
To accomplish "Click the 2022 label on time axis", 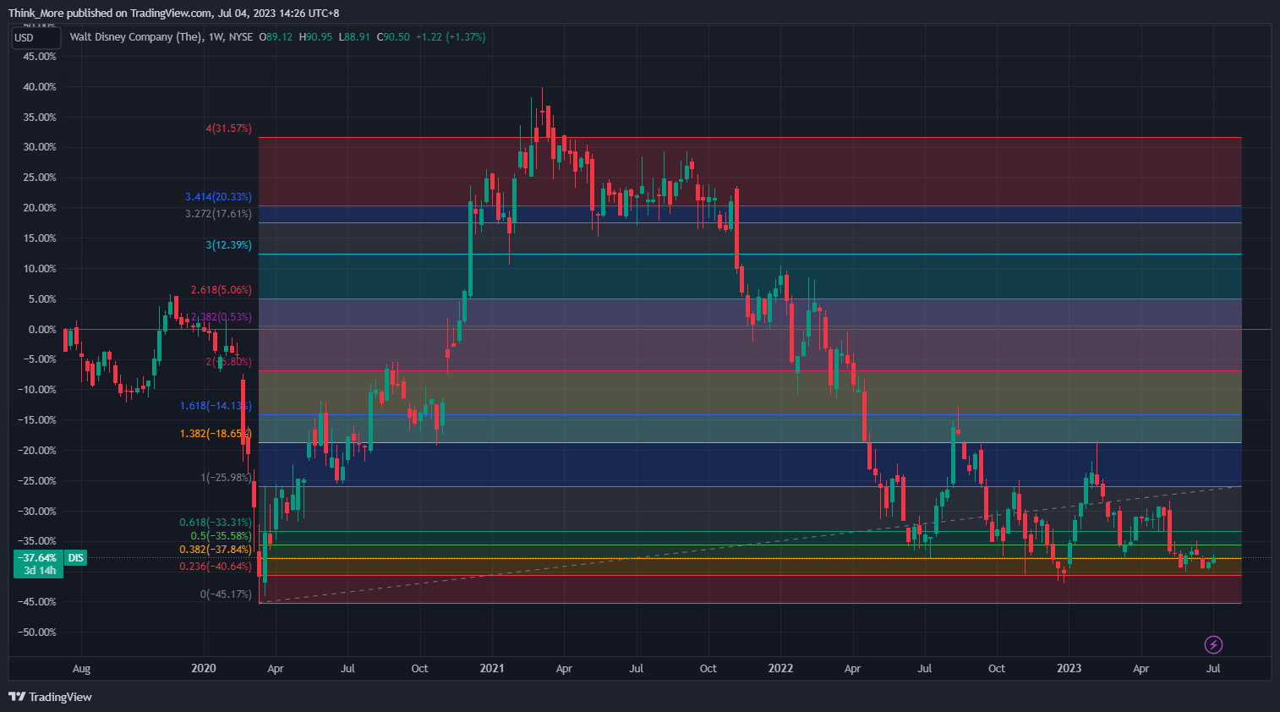I will point(780,668).
